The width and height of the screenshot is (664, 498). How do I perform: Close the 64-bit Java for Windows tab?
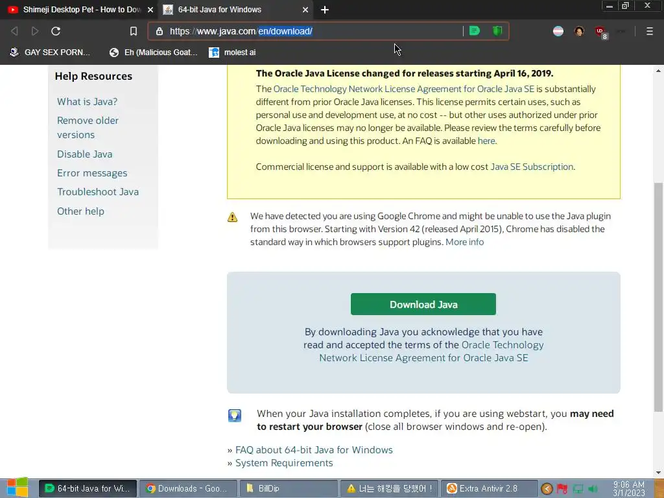point(305,10)
